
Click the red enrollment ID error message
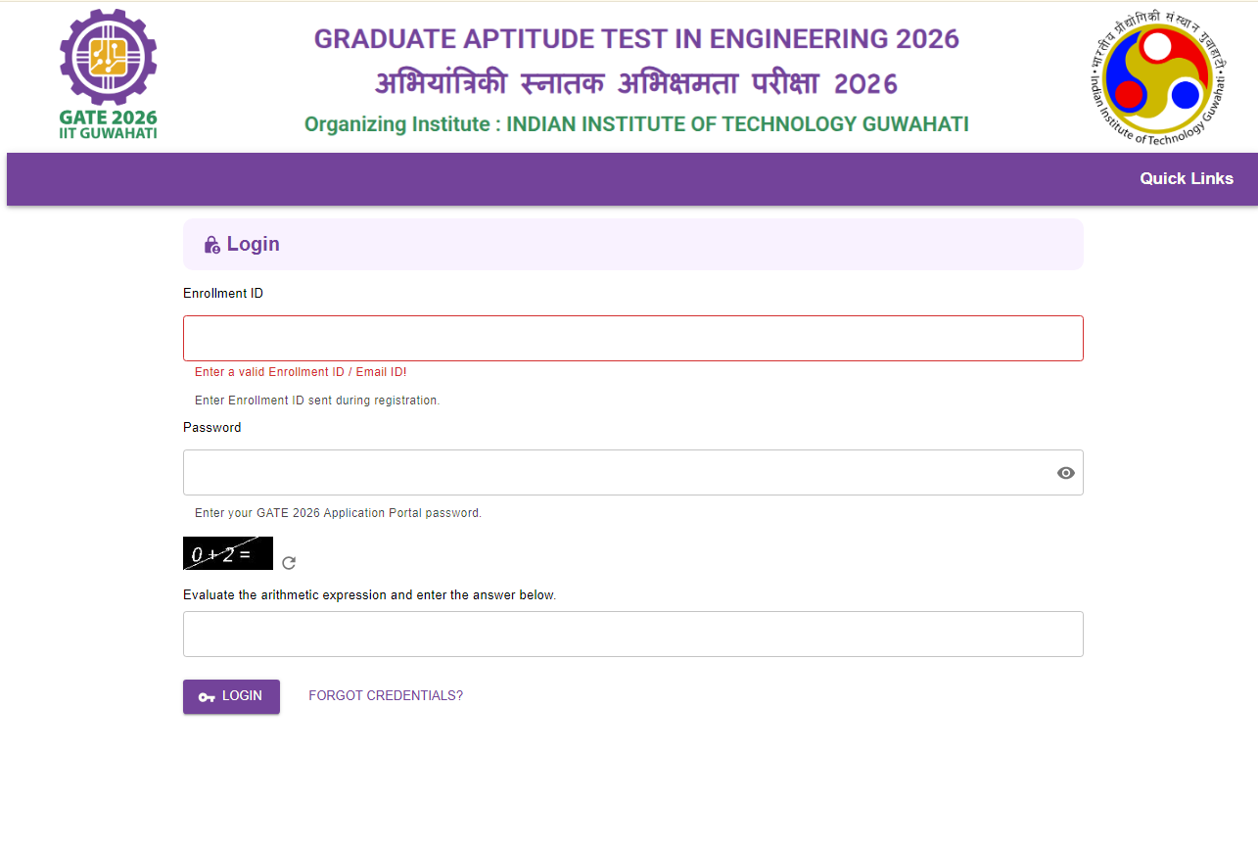click(301, 372)
